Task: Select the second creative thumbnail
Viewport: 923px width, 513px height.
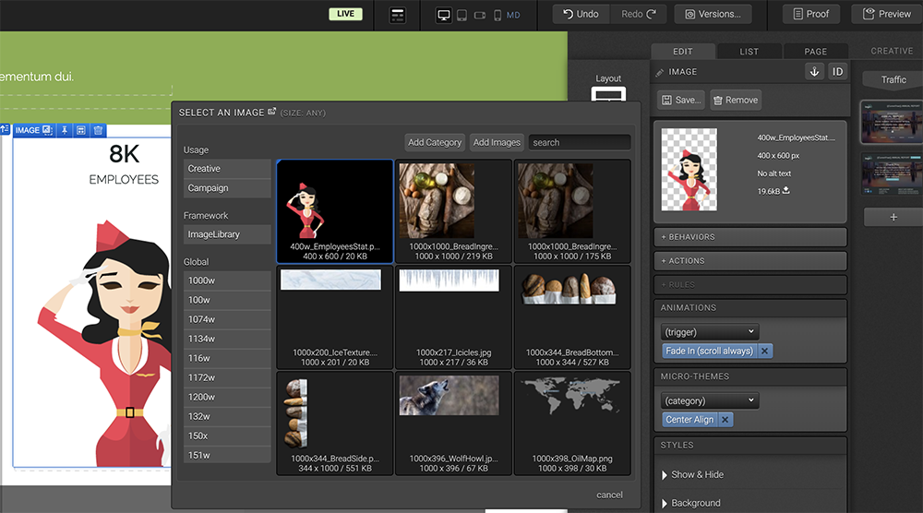Action: pos(892,174)
